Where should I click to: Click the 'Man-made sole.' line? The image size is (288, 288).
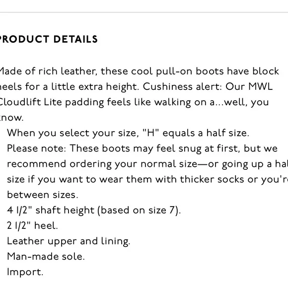tap(46, 256)
